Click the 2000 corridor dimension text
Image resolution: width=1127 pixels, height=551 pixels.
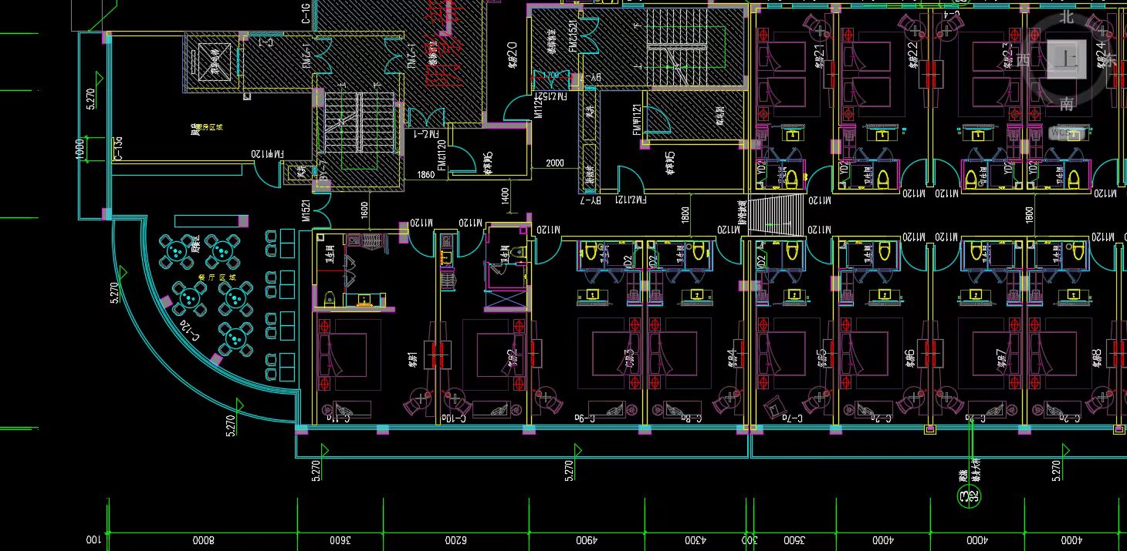[555, 163]
